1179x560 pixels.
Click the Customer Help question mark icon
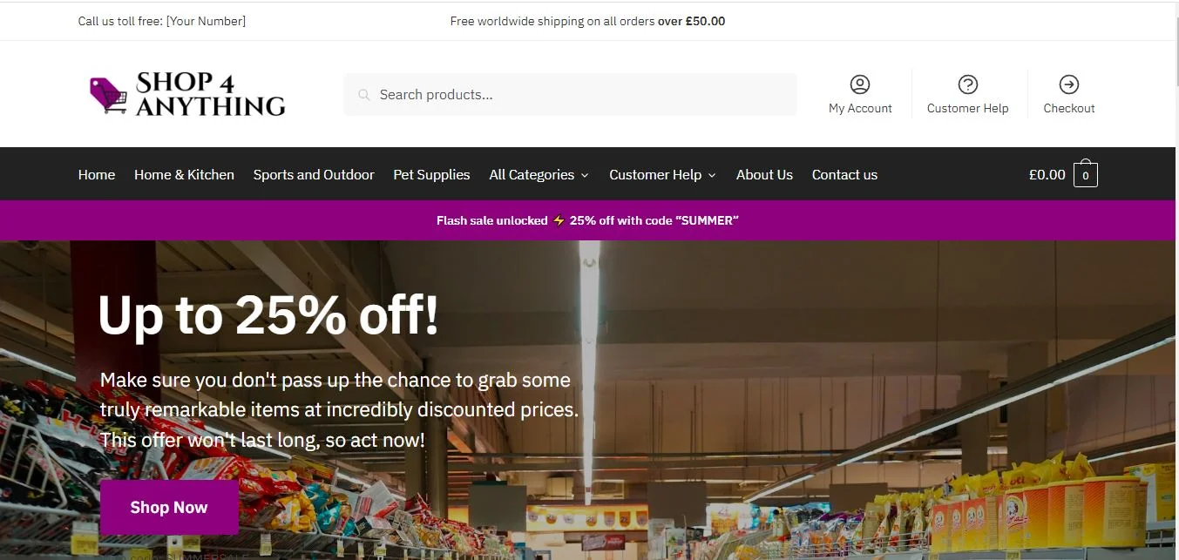tap(967, 84)
